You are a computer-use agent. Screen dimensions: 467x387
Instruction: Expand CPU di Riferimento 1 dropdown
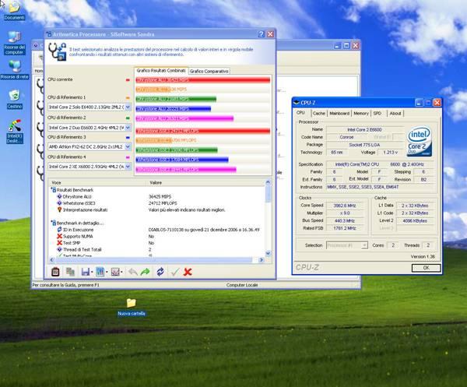pos(128,107)
